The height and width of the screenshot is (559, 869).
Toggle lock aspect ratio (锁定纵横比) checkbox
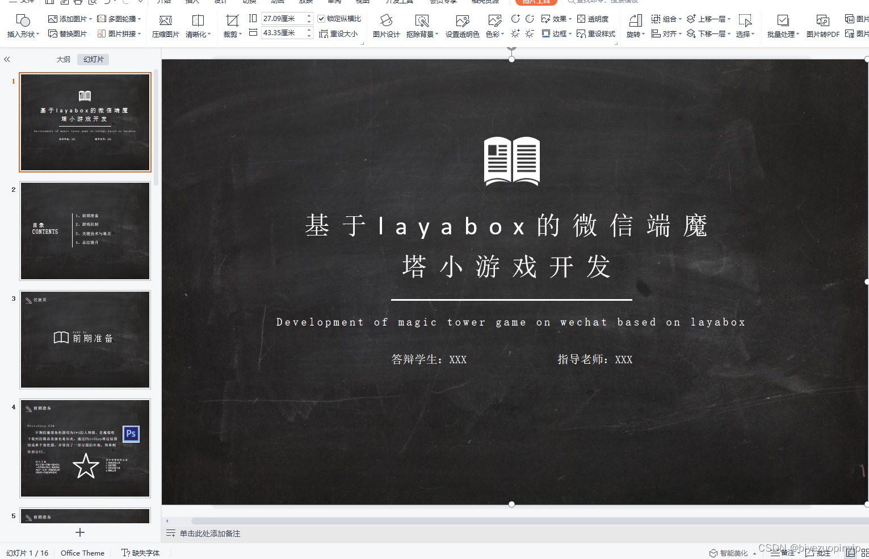[321, 19]
